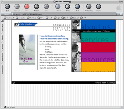Image resolution: width=124 pixels, height=109 pixels.
Task: Click the apt art plus technology logo
Action: 26,24
